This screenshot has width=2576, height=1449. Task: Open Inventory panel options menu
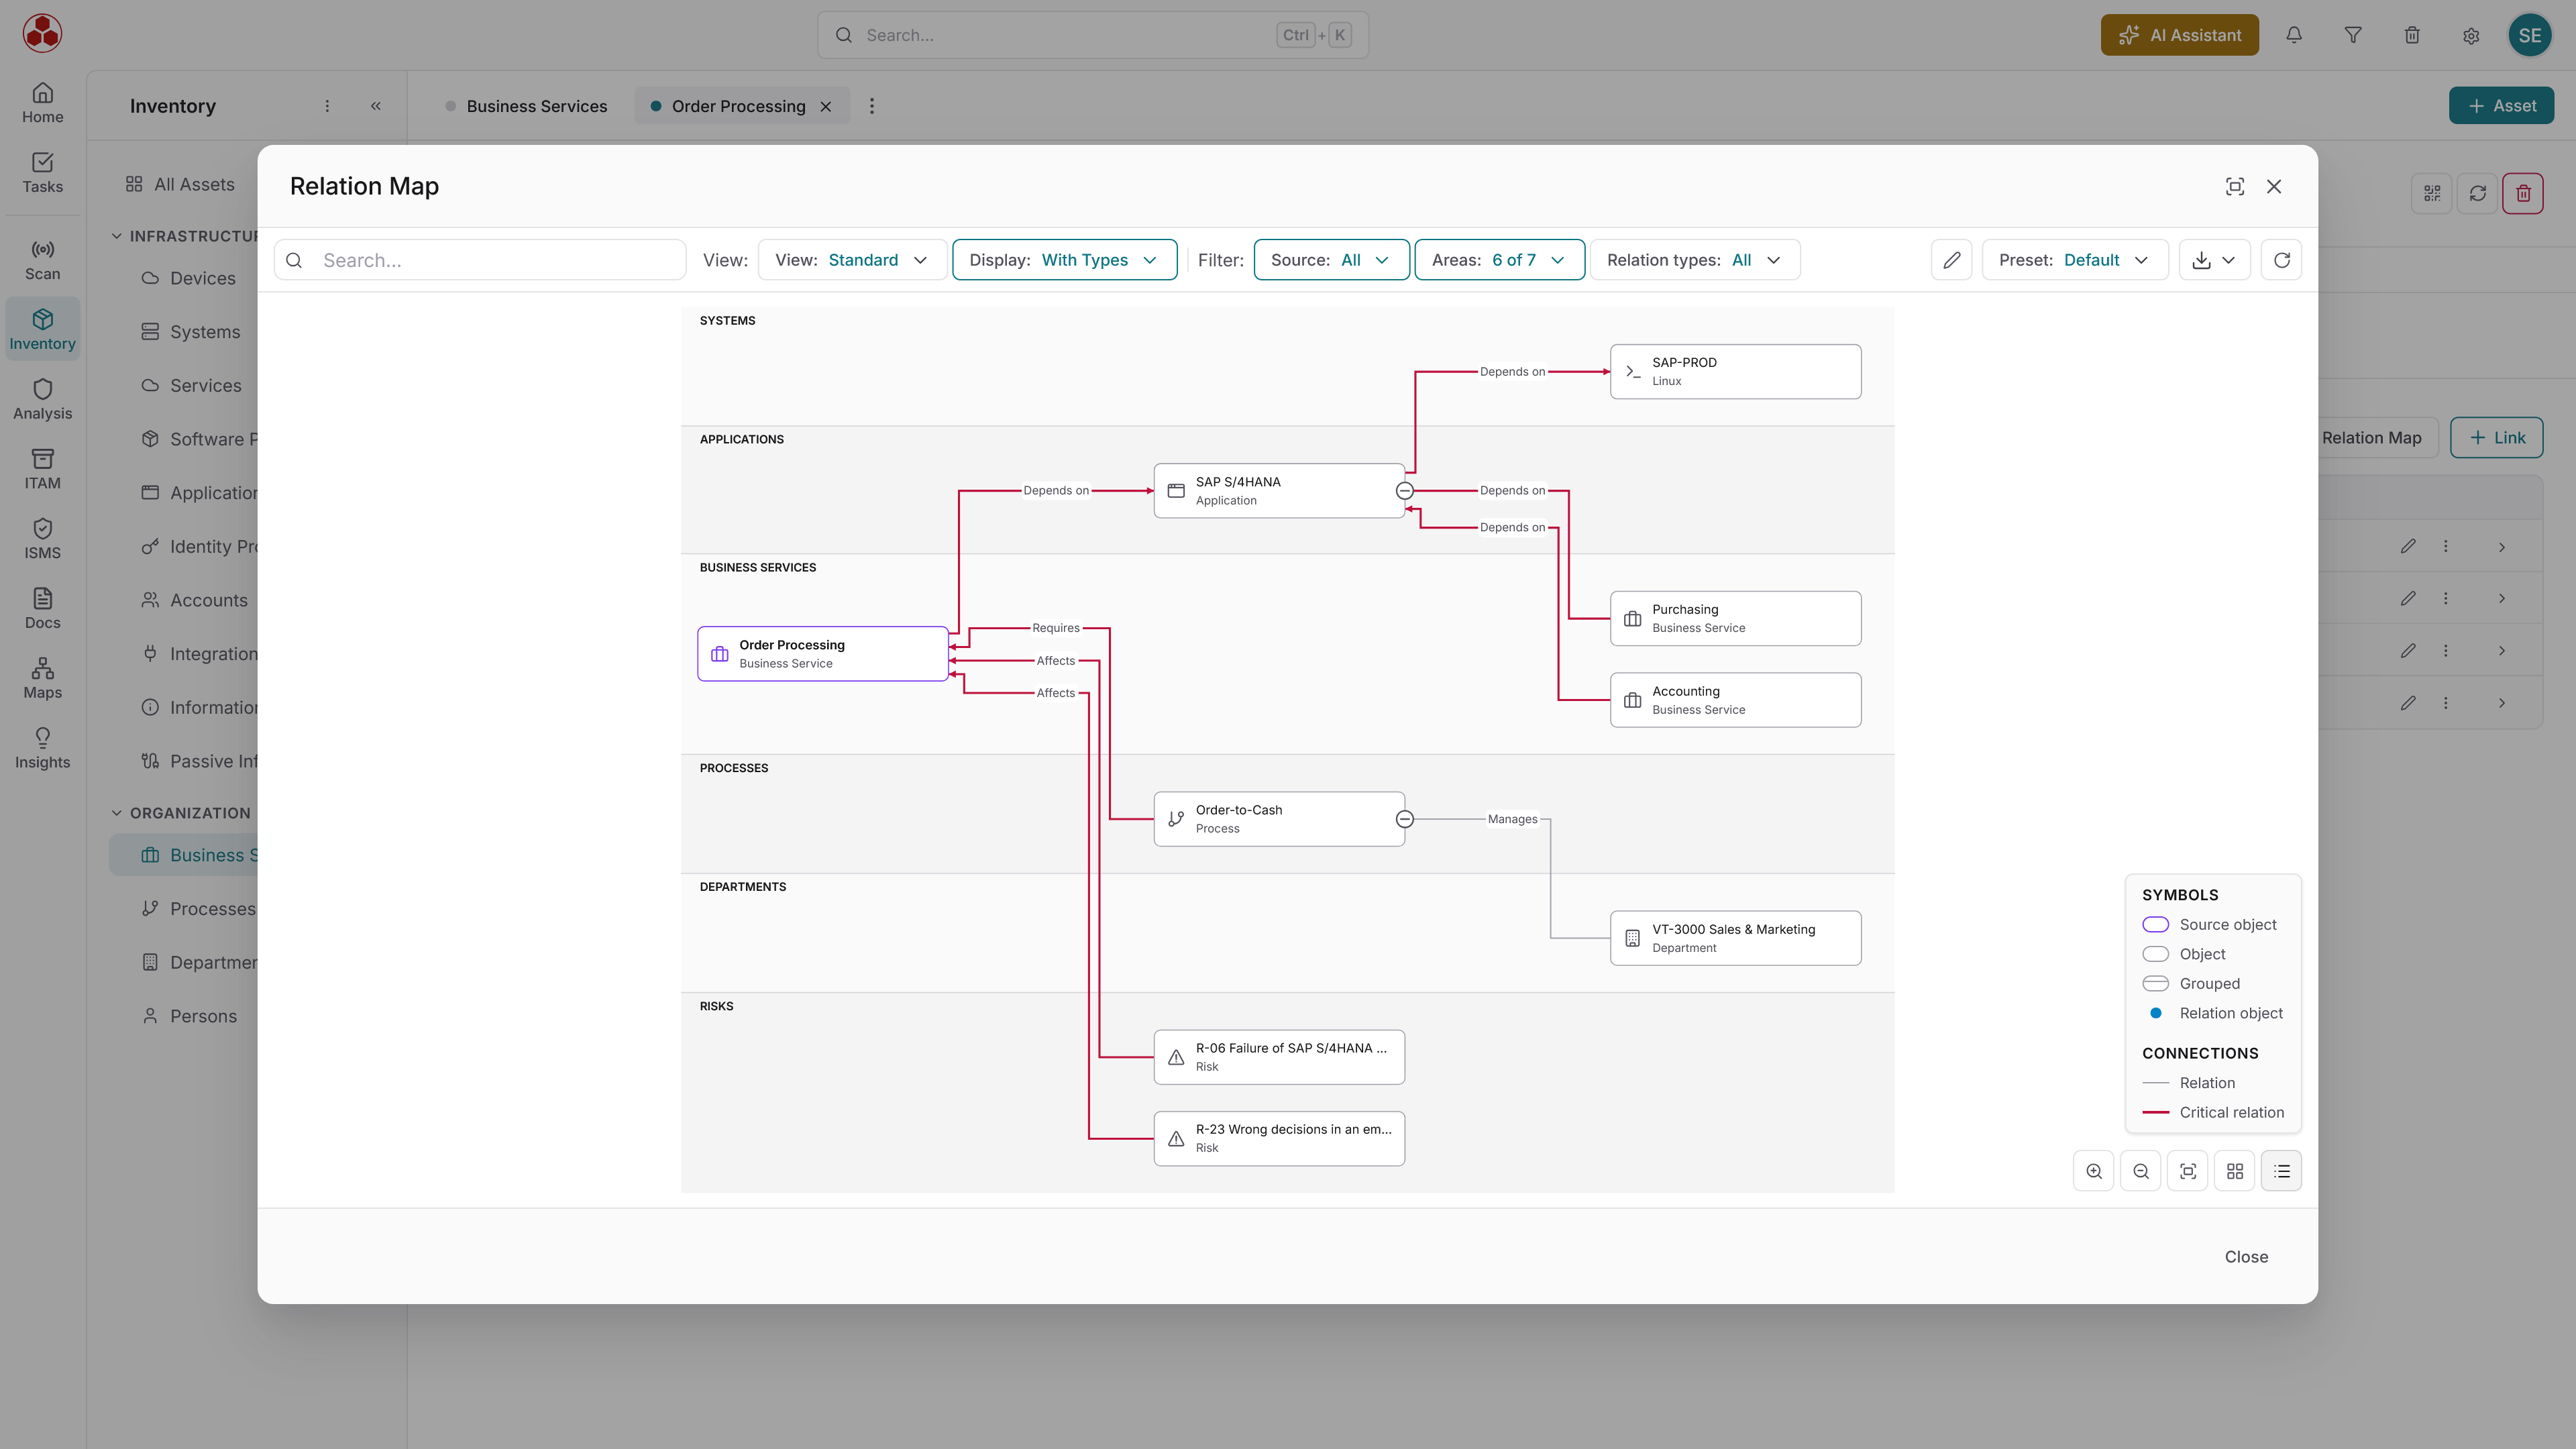(327, 106)
